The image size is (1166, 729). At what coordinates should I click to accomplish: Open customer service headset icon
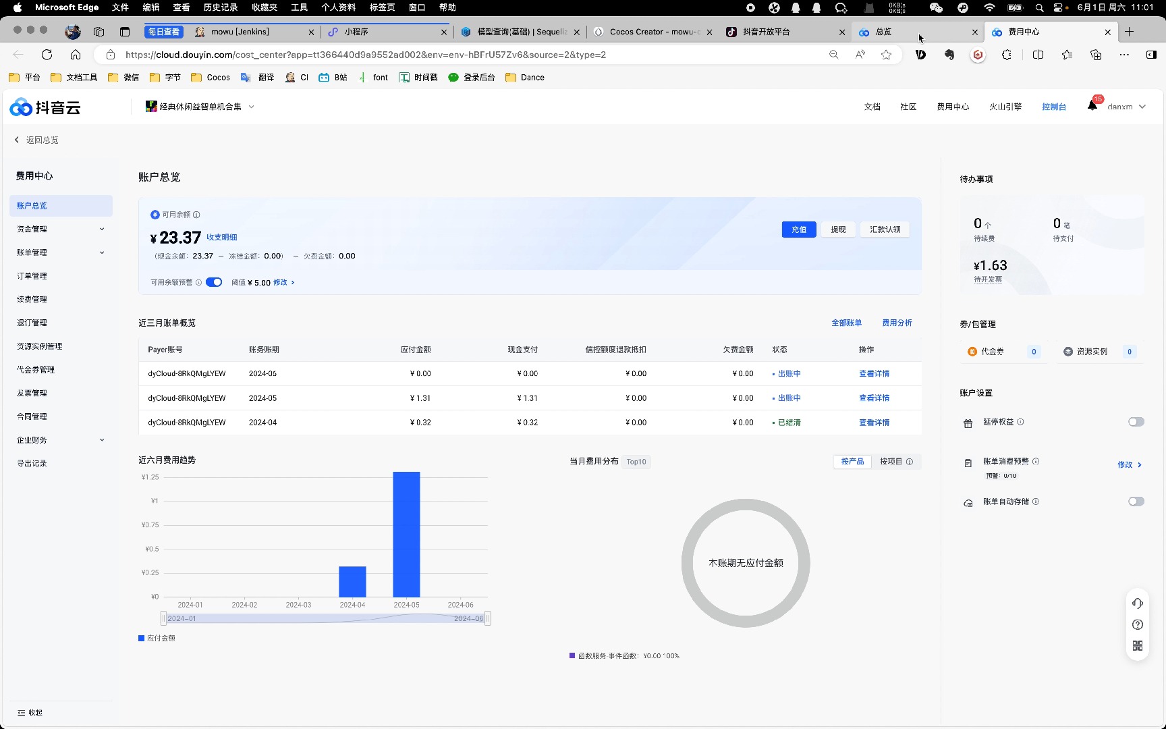[1138, 603]
